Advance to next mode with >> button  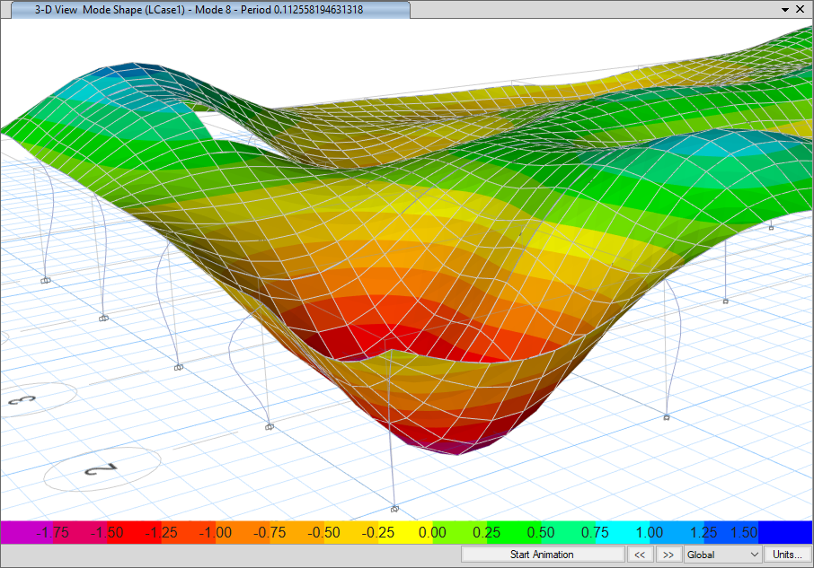(668, 555)
